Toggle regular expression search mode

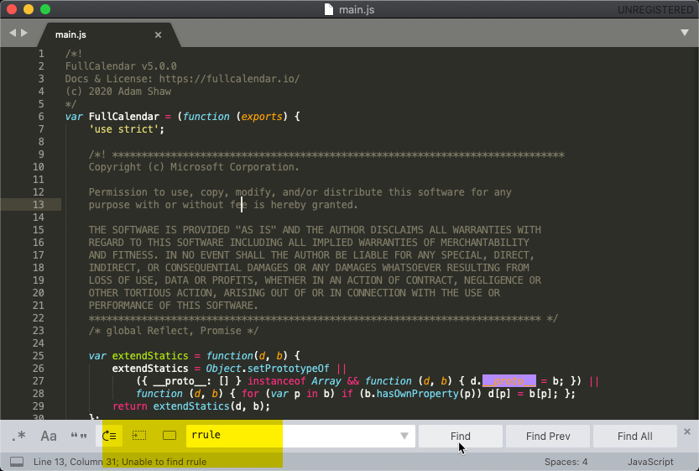pyautogui.click(x=18, y=436)
